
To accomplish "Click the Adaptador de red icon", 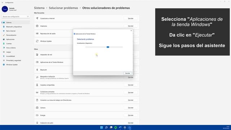I will tap(37, 55).
